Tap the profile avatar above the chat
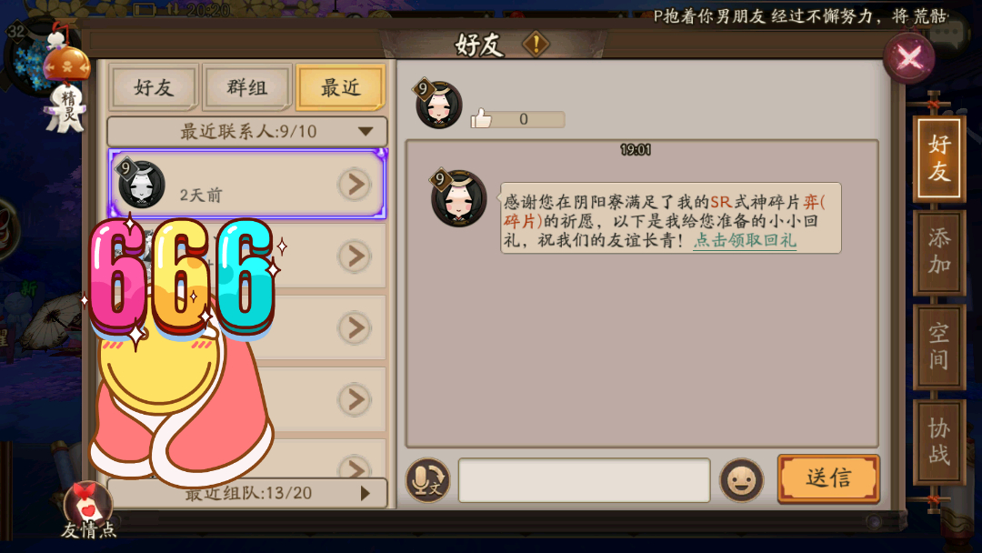982x553 pixels. (437, 105)
